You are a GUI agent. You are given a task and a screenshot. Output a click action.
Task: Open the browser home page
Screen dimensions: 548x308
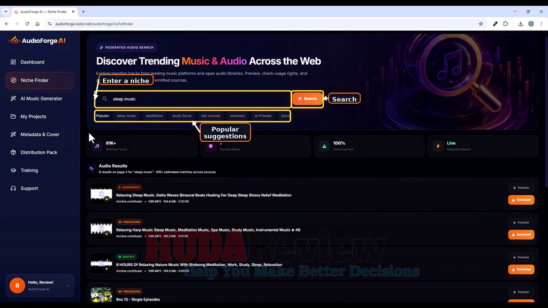[x=37, y=24]
